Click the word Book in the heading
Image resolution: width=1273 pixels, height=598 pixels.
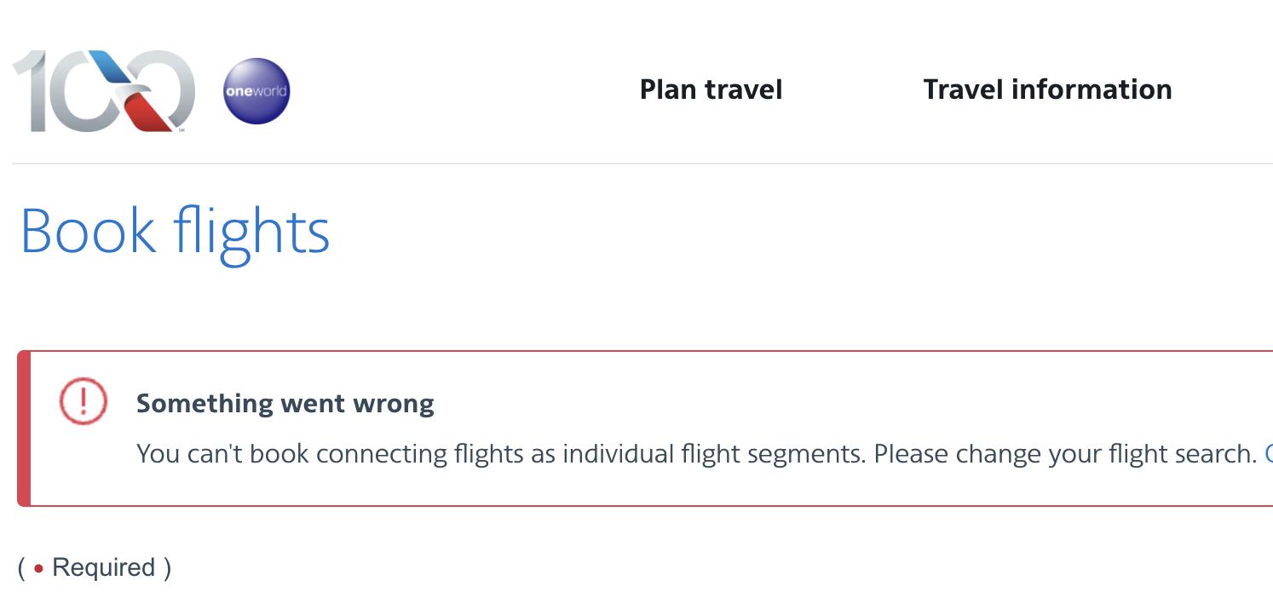[88, 232]
